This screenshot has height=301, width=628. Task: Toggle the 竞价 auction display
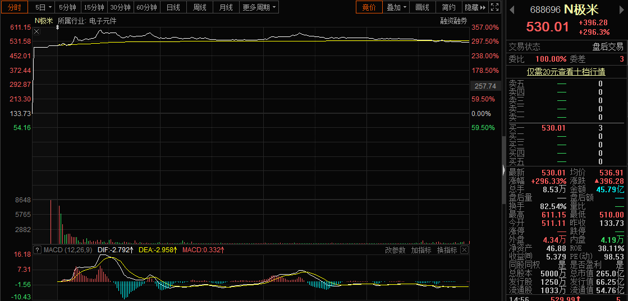point(369,7)
